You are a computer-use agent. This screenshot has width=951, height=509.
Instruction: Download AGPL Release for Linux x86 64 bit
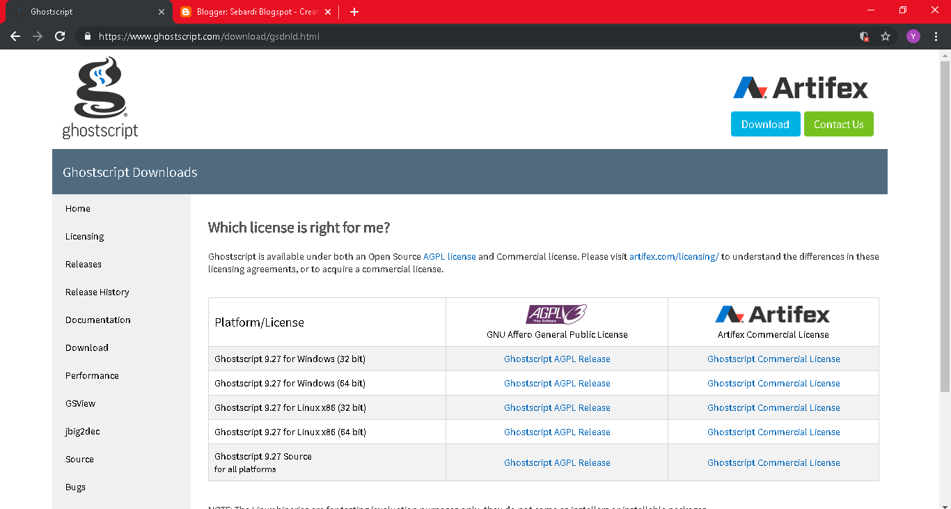click(557, 432)
